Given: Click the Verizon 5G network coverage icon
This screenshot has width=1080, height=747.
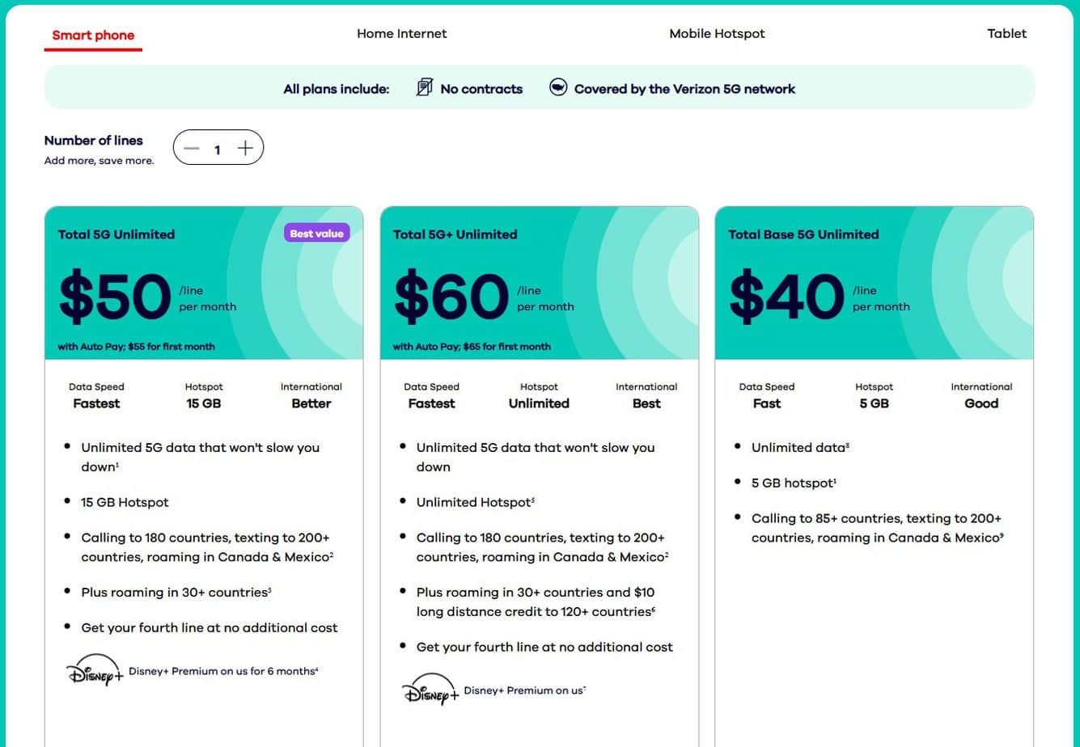Looking at the screenshot, I should pos(558,87).
